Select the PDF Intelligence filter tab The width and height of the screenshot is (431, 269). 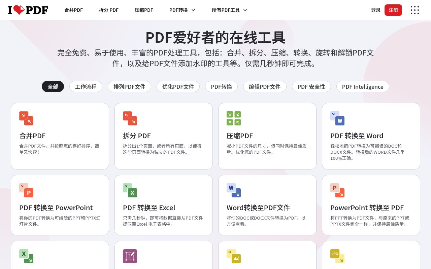pos(363,86)
